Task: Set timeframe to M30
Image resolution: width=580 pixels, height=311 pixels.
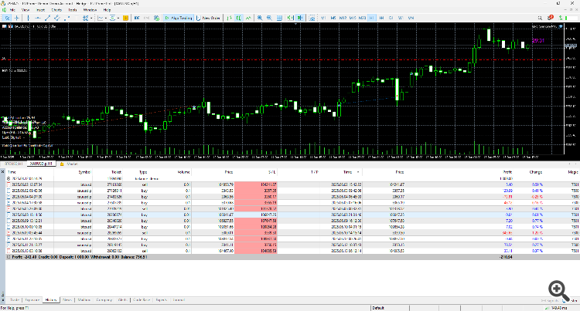Action: (362, 18)
